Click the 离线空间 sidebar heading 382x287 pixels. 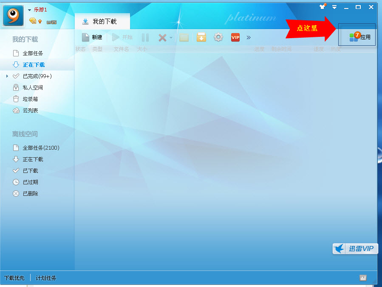(x=25, y=134)
